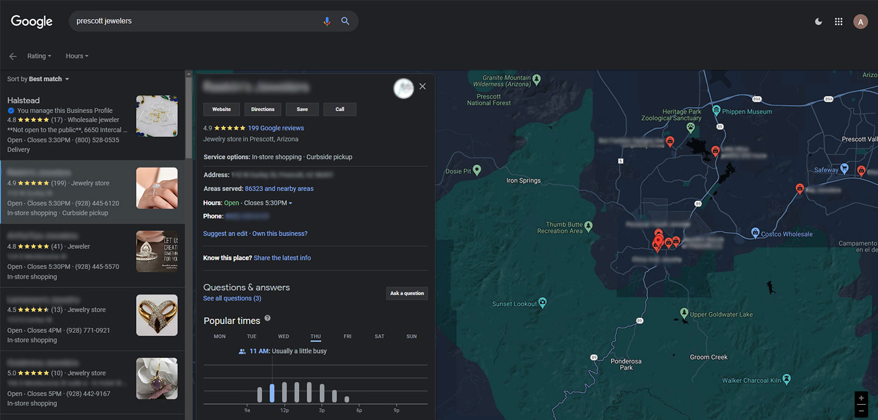The height and width of the screenshot is (420, 878).
Task: Start voice search with microphone icon
Action: [327, 21]
